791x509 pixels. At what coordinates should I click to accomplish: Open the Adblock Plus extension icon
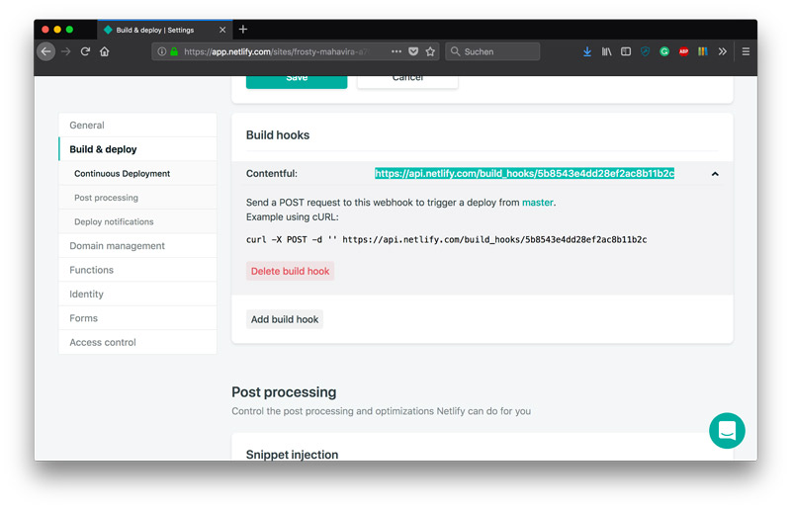pyautogui.click(x=683, y=51)
